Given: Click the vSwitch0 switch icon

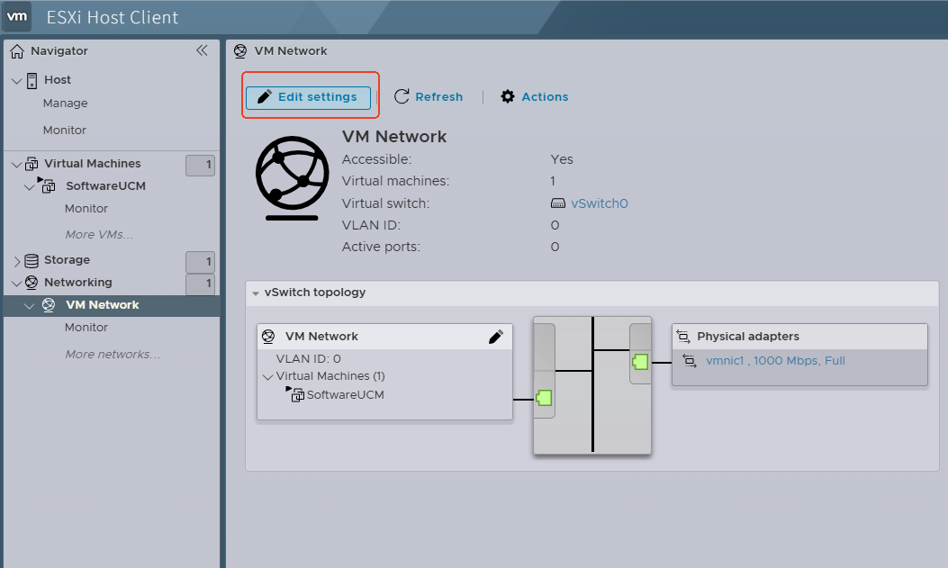Looking at the screenshot, I should [558, 203].
